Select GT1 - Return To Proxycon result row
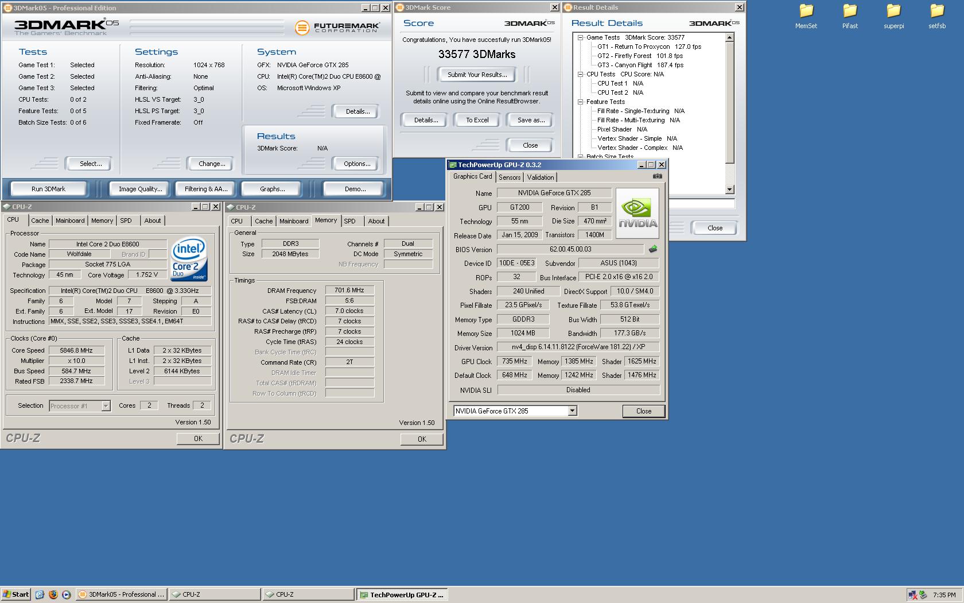This screenshot has width=964, height=603. pos(649,47)
